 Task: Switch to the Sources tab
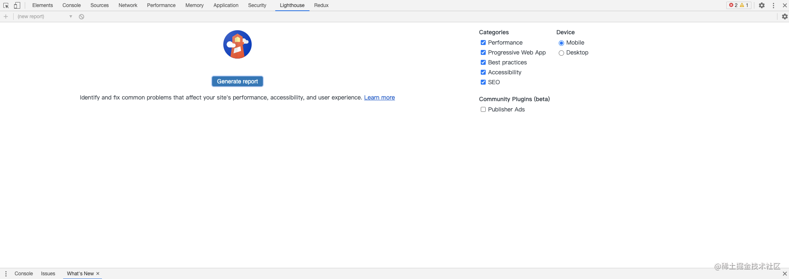99,5
